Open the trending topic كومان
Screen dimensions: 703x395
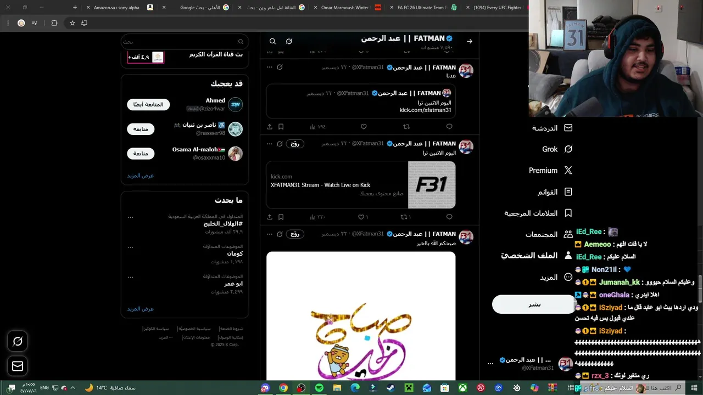point(235,254)
